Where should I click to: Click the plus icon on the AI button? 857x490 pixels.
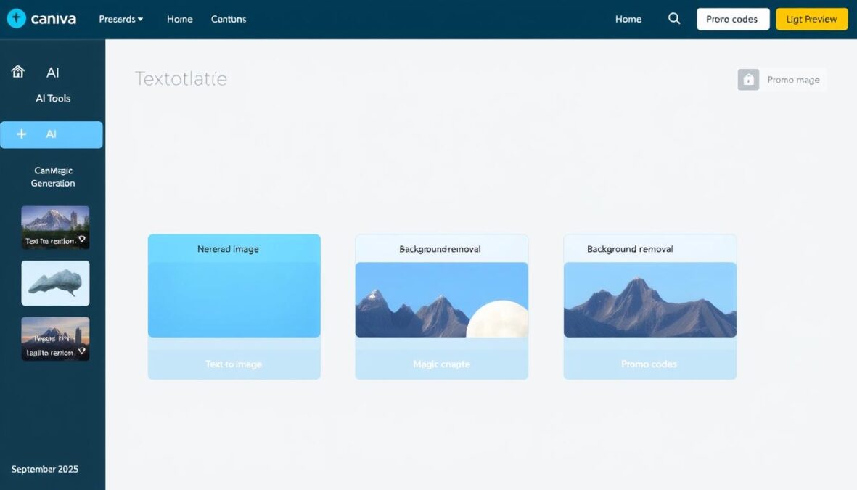coord(21,134)
